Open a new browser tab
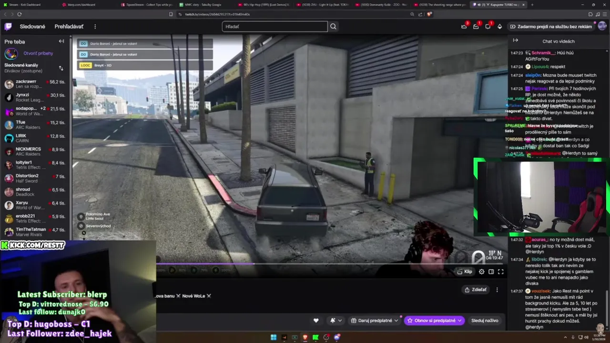The width and height of the screenshot is (610, 343). [x=532, y=5]
